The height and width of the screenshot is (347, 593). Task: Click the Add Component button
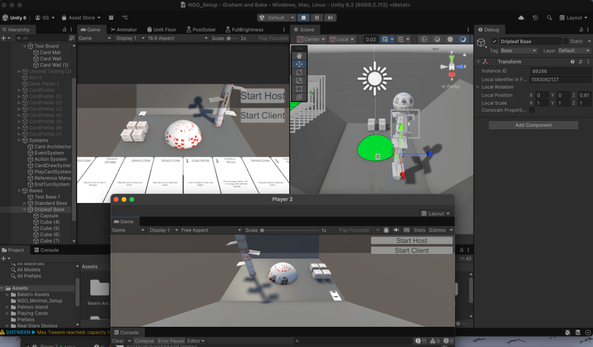tap(533, 125)
